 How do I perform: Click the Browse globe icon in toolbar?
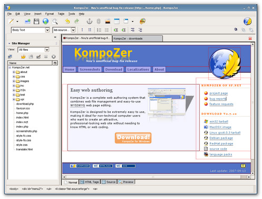coord(45,21)
